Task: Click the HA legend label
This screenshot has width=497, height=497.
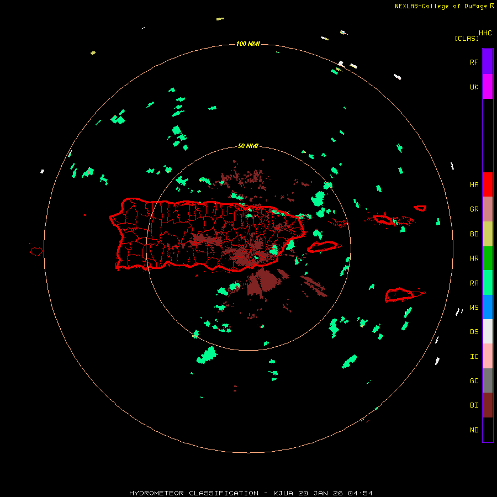Action: coord(474,184)
